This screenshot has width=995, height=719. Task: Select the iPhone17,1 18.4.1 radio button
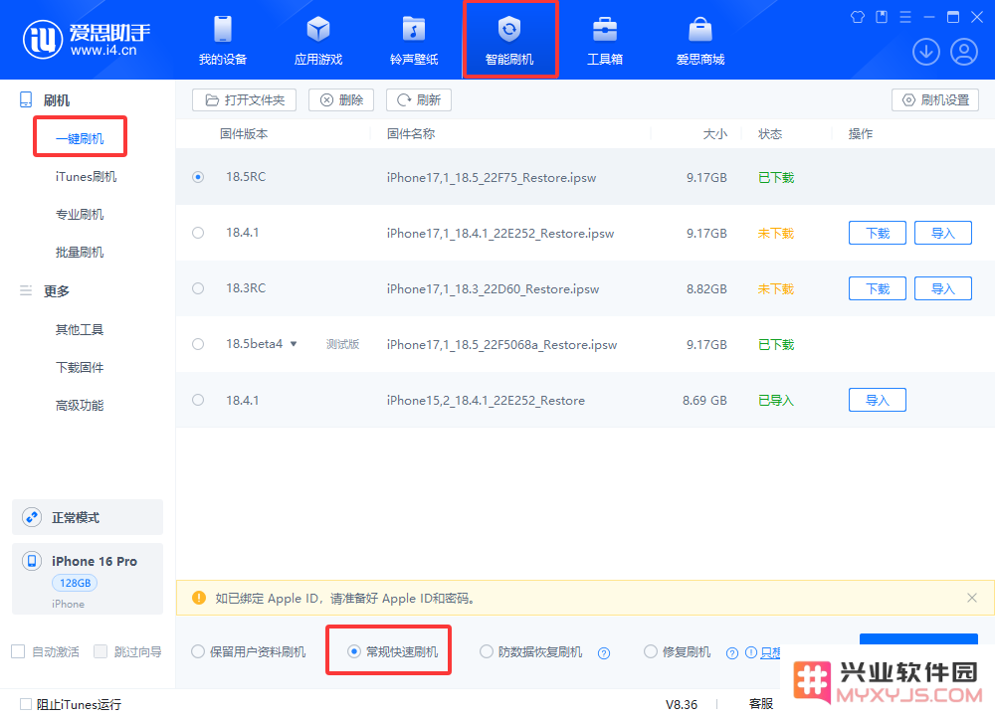pos(198,233)
